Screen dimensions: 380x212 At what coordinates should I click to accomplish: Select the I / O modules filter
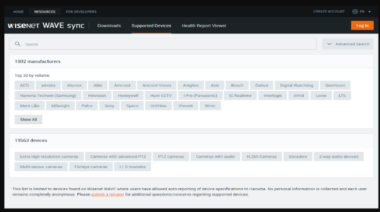(x=132, y=167)
